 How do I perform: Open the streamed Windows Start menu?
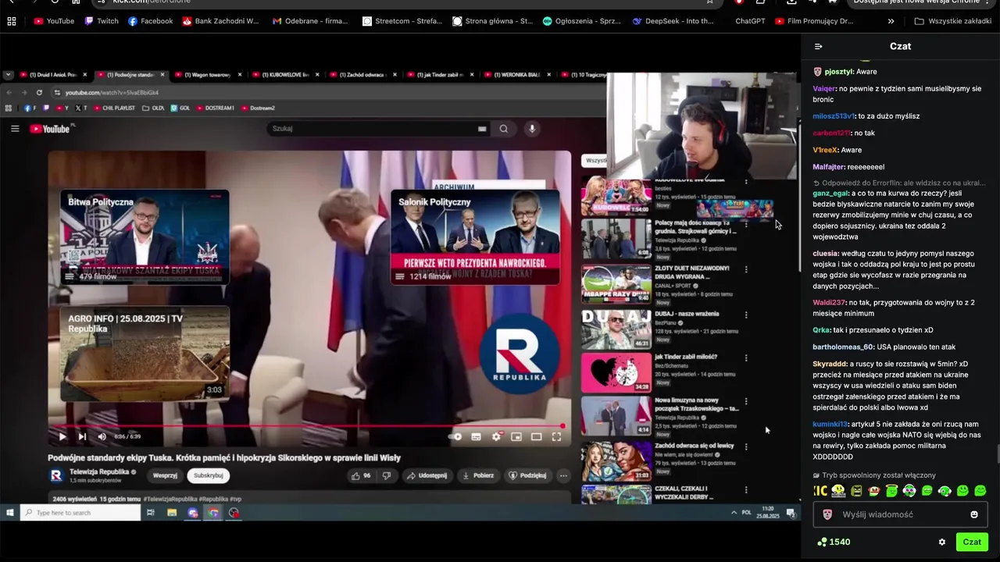(9, 513)
